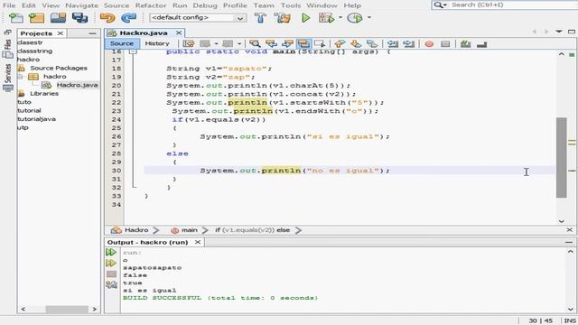Re-run the project from the Output panel
Screen dimensions: 578x325
(111, 253)
